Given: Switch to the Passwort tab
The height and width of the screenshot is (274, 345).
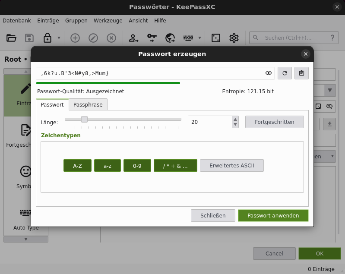Looking at the screenshot, I should pyautogui.click(x=52, y=105).
